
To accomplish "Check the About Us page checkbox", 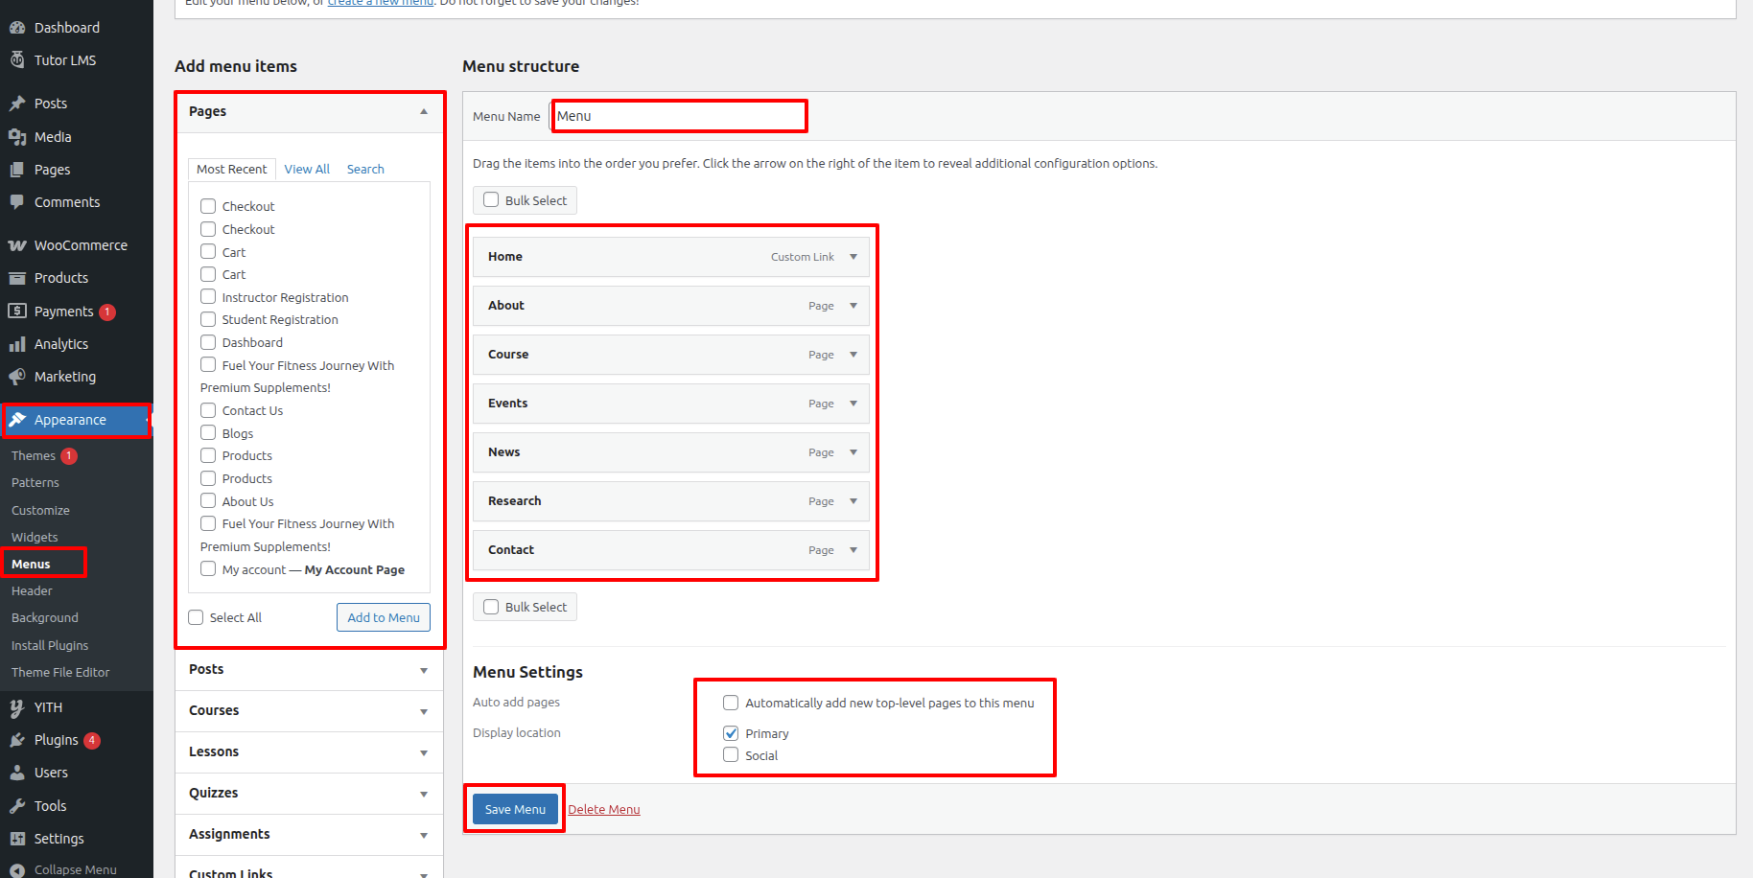I will click(x=208, y=501).
